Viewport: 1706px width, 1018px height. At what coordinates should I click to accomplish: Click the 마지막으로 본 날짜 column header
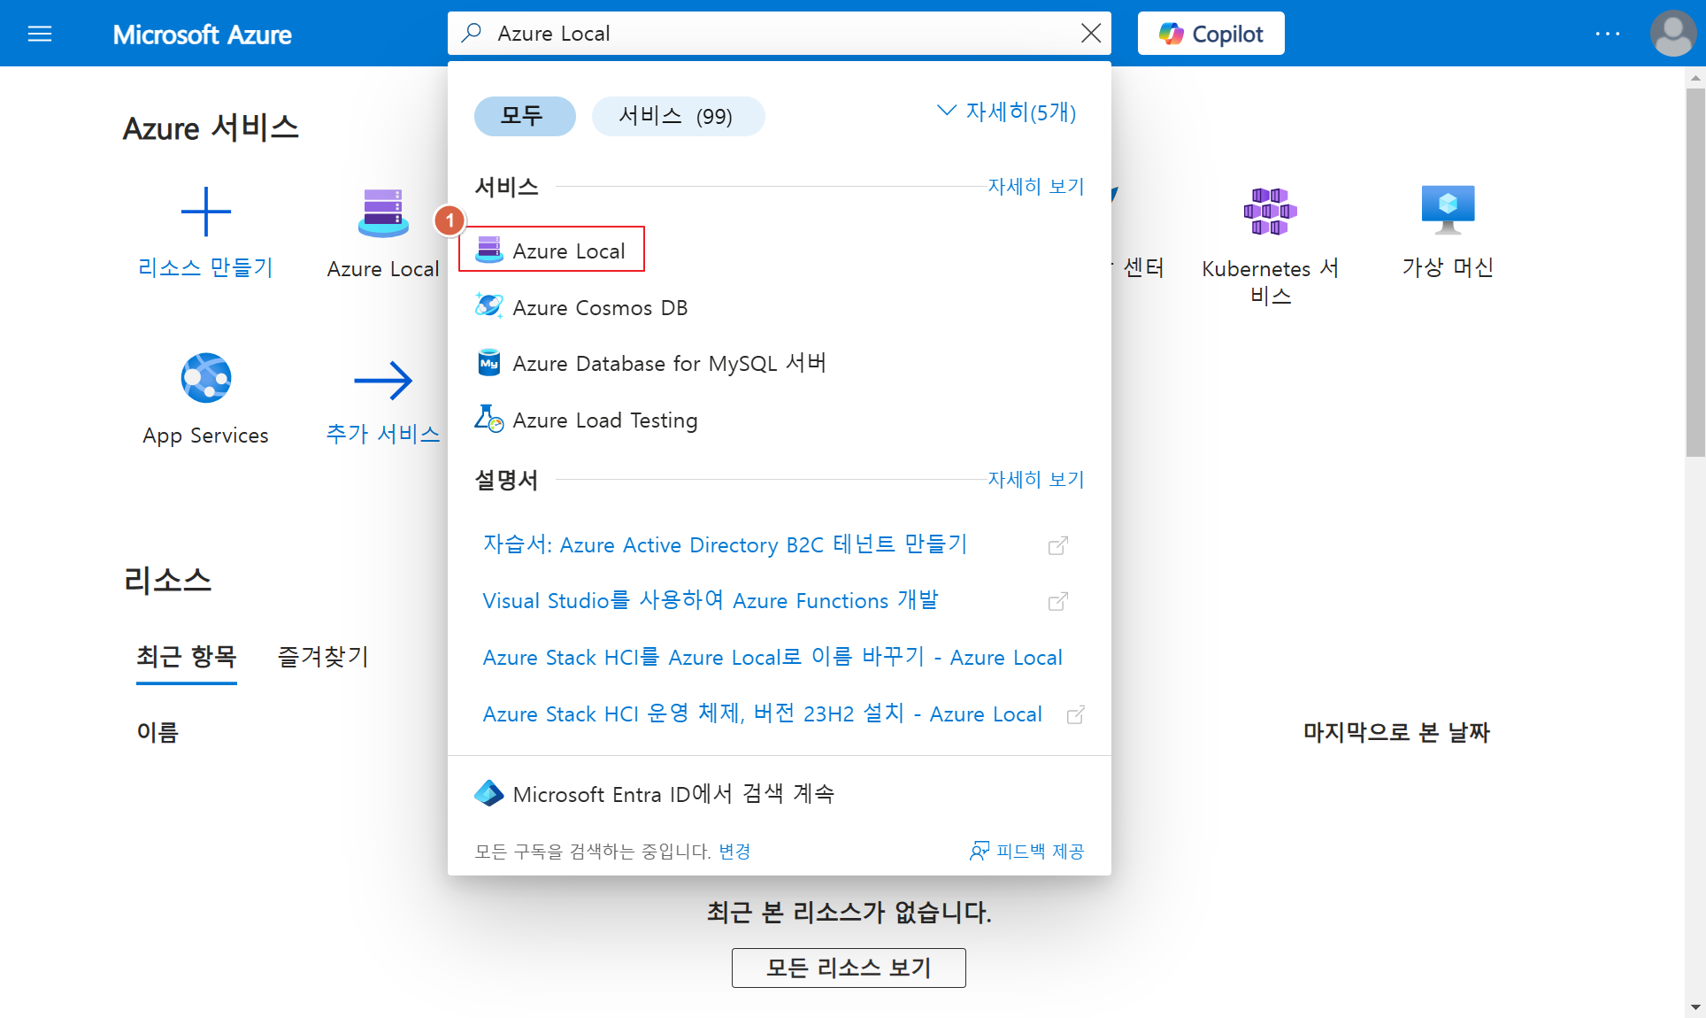pyautogui.click(x=1396, y=732)
